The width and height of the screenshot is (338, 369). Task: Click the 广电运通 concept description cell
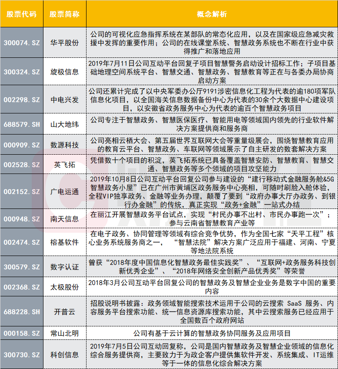click(x=212, y=191)
